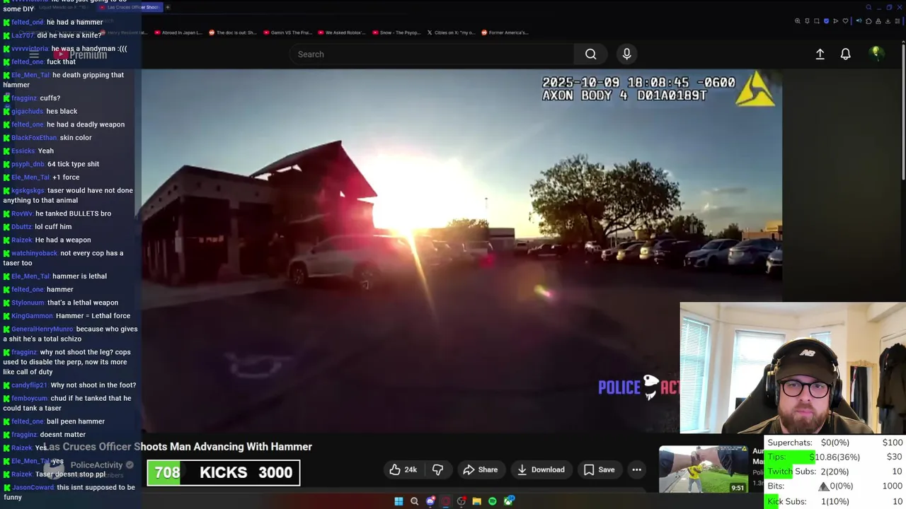Click chat user KingGammon's name
Screen dimensions: 906x509
click(x=32, y=316)
